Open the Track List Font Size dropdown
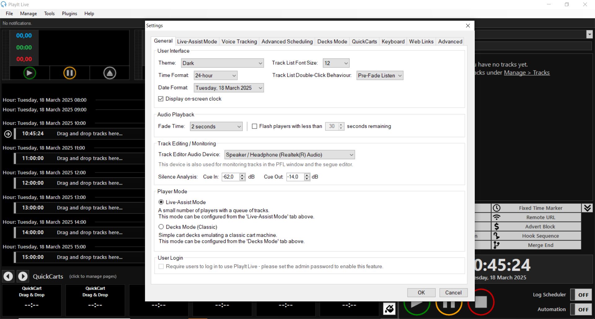This screenshot has width=595, height=319. [x=336, y=63]
